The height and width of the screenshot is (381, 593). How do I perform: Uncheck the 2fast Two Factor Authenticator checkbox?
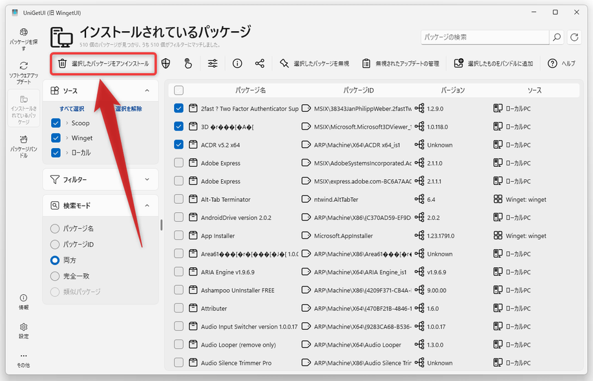178,108
